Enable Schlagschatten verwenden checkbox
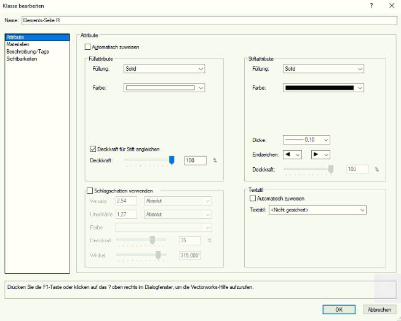 click(x=90, y=191)
